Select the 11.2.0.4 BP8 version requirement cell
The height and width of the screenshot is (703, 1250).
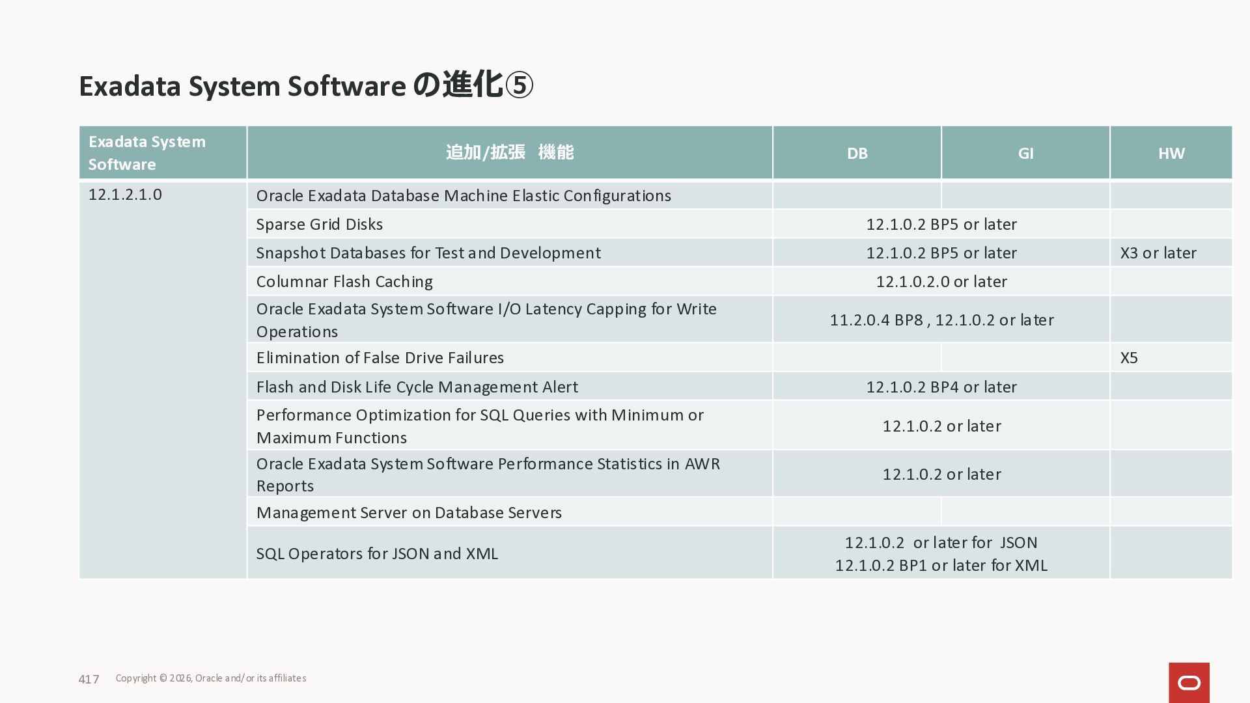pos(941,320)
